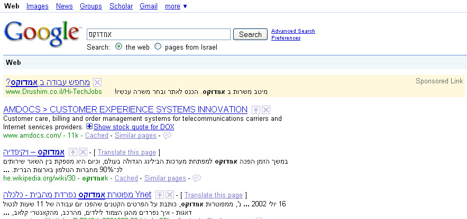This screenshot has width=467, height=219.
Task: Open the "more" dropdown in top navigation
Action: pos(176,6)
